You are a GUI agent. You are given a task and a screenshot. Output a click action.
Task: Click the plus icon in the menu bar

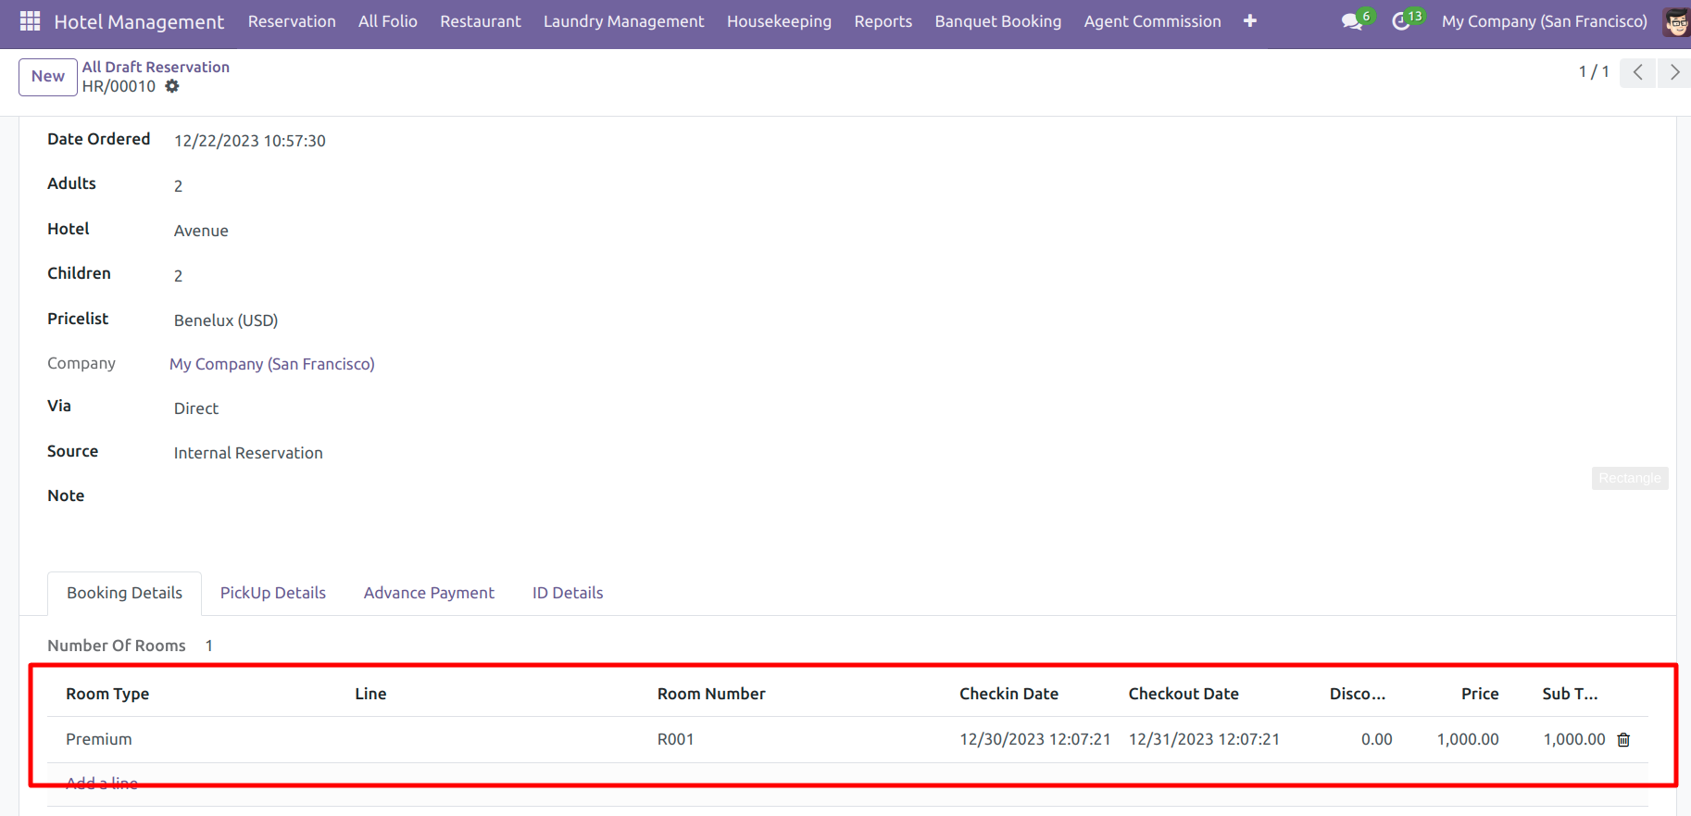pos(1250,21)
